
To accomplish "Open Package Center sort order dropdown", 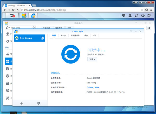I will (x=149, y=28).
